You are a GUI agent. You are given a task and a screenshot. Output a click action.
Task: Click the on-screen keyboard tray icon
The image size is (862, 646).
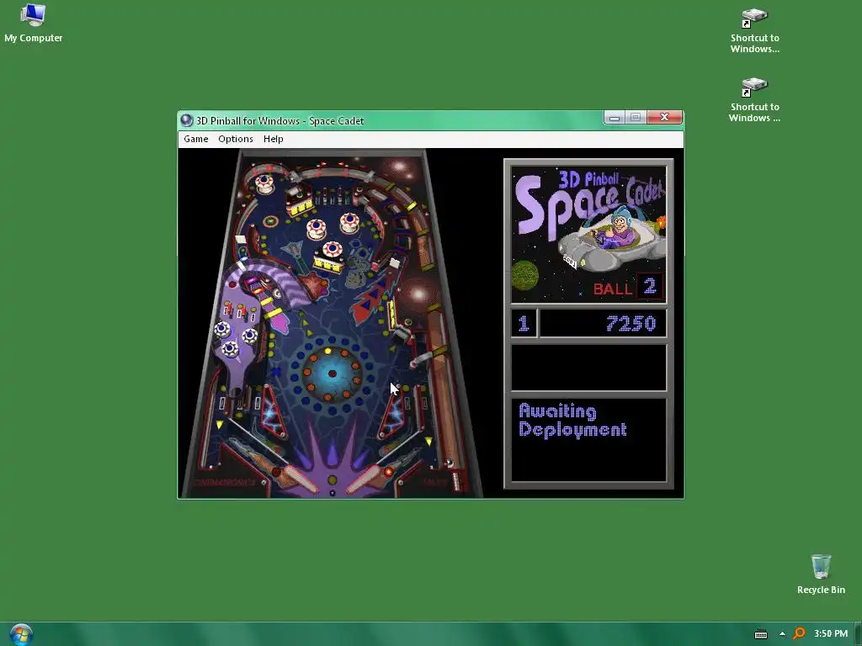tap(761, 634)
